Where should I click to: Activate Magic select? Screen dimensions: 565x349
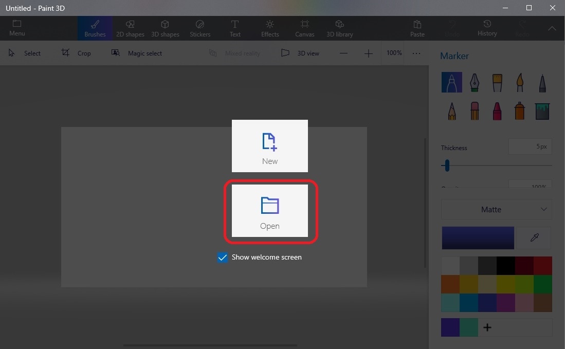pyautogui.click(x=137, y=53)
